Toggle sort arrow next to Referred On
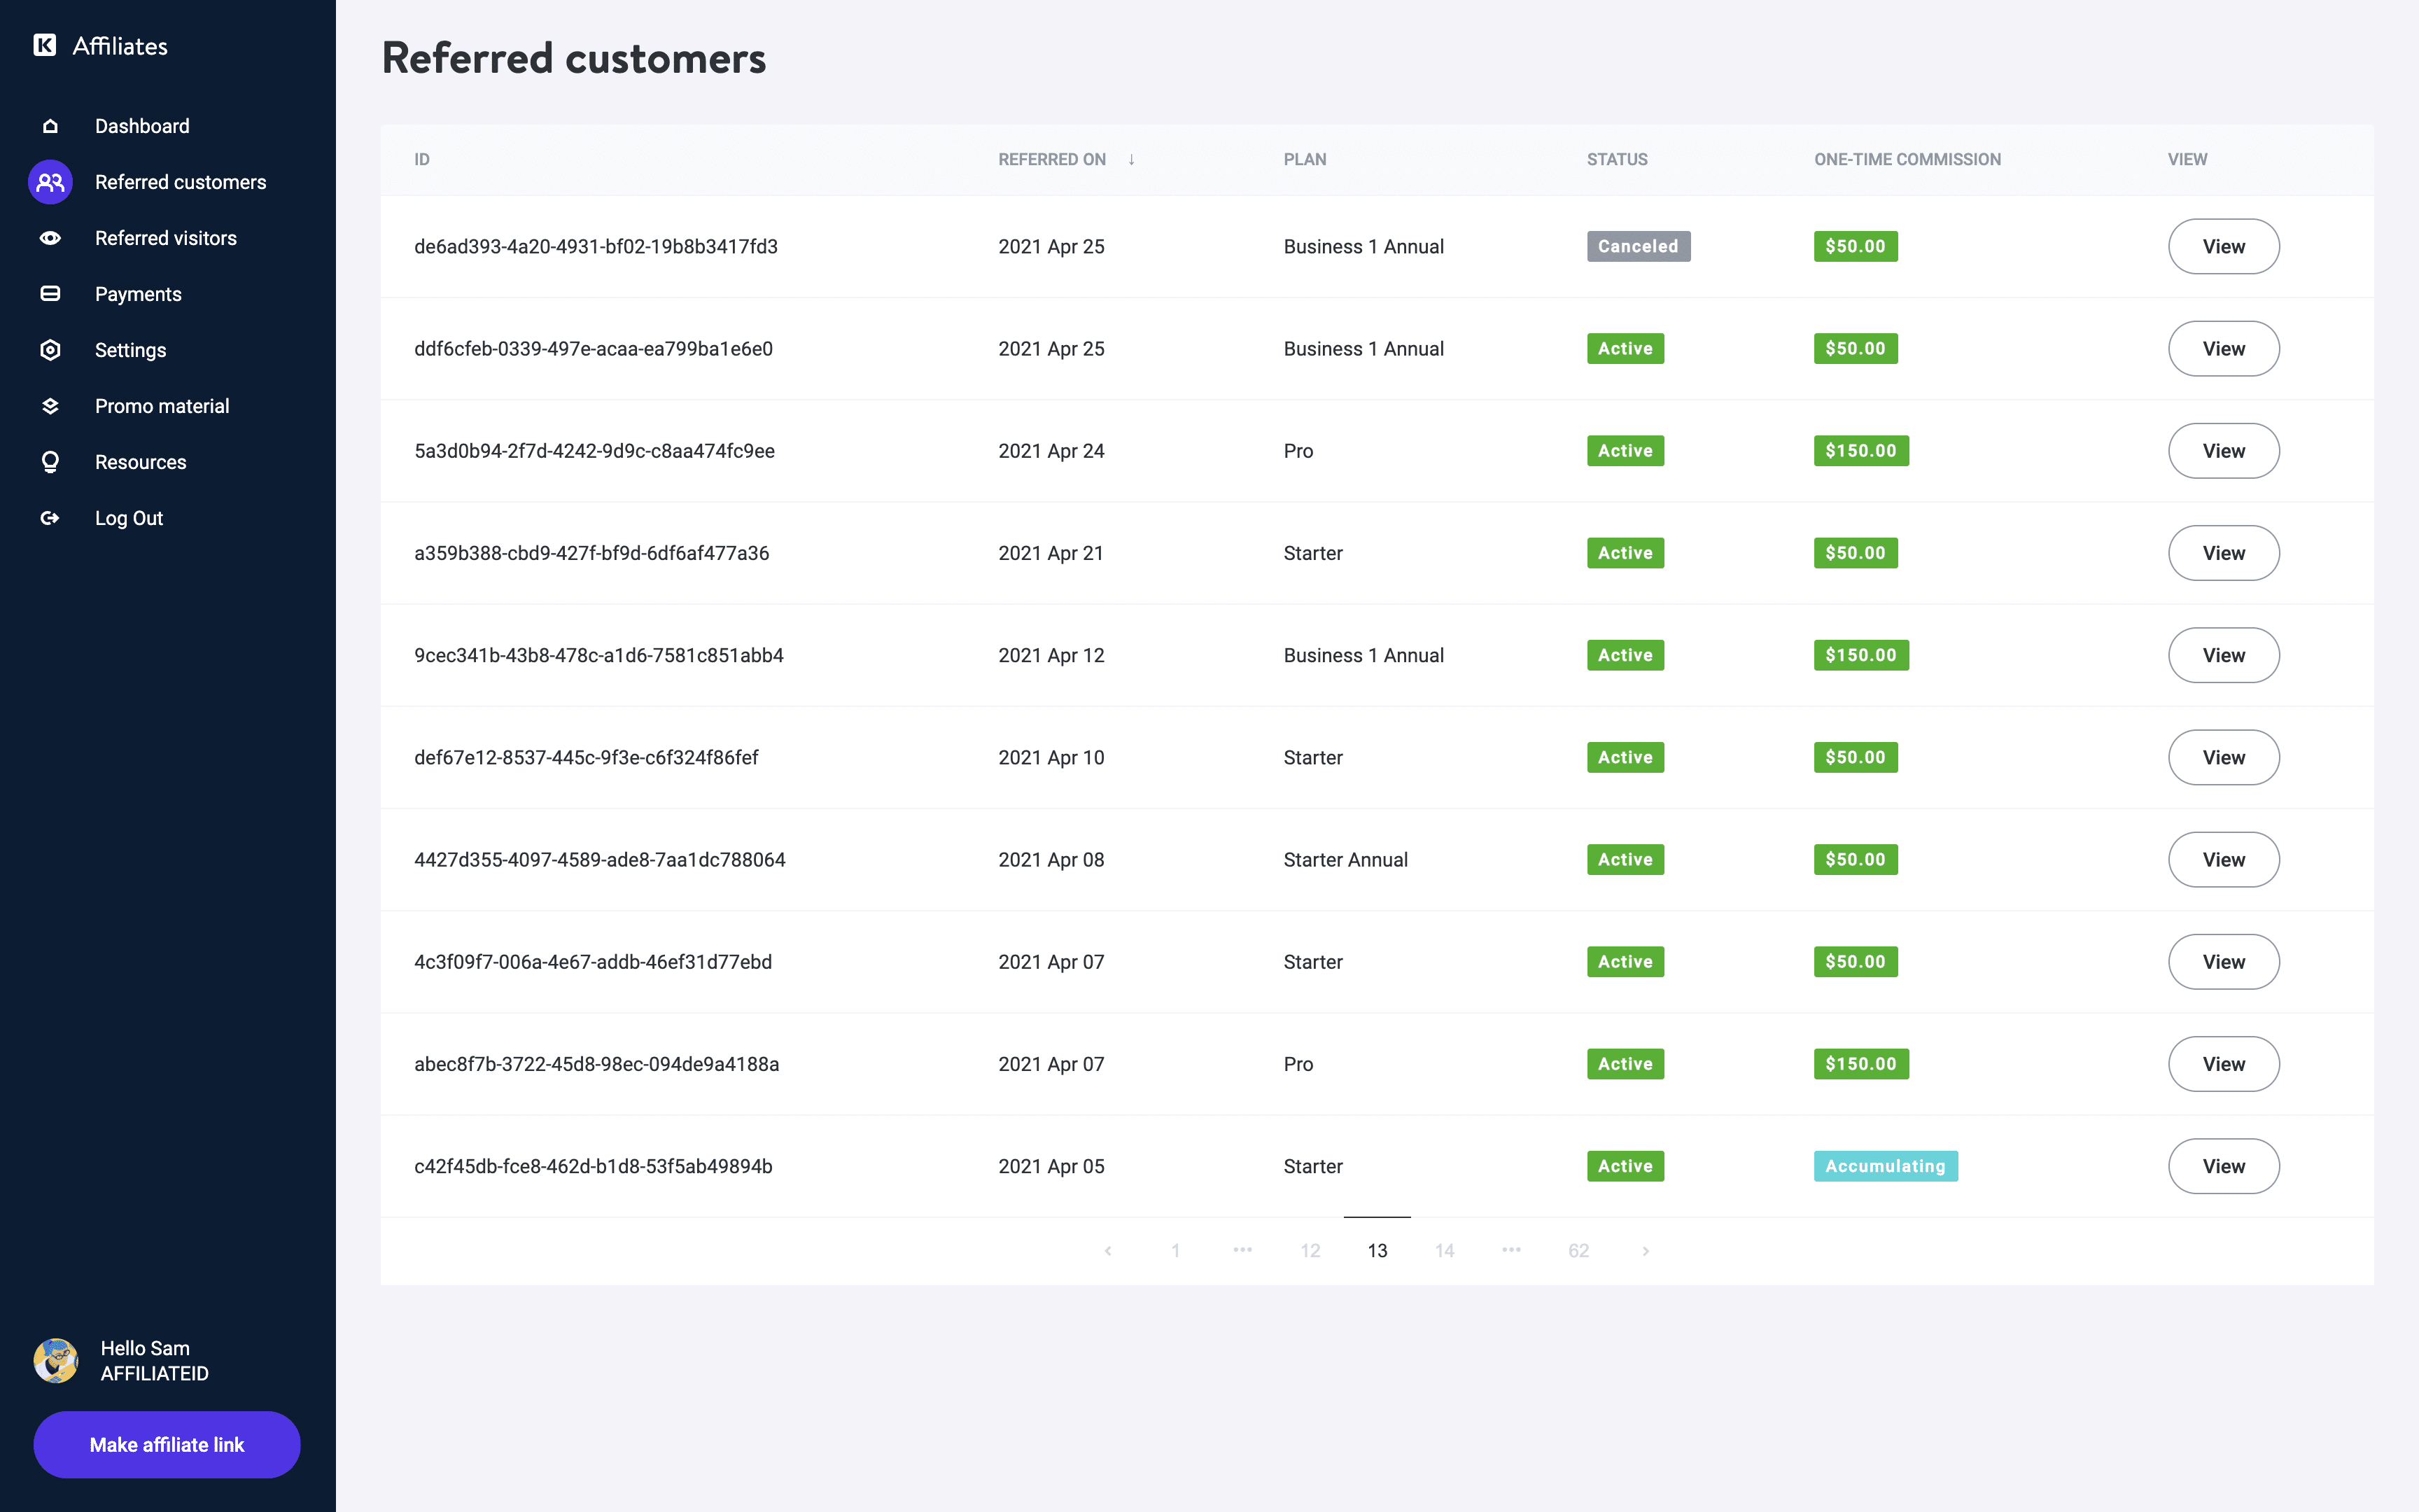Screen dimensions: 2419x1512 click(x=1132, y=159)
